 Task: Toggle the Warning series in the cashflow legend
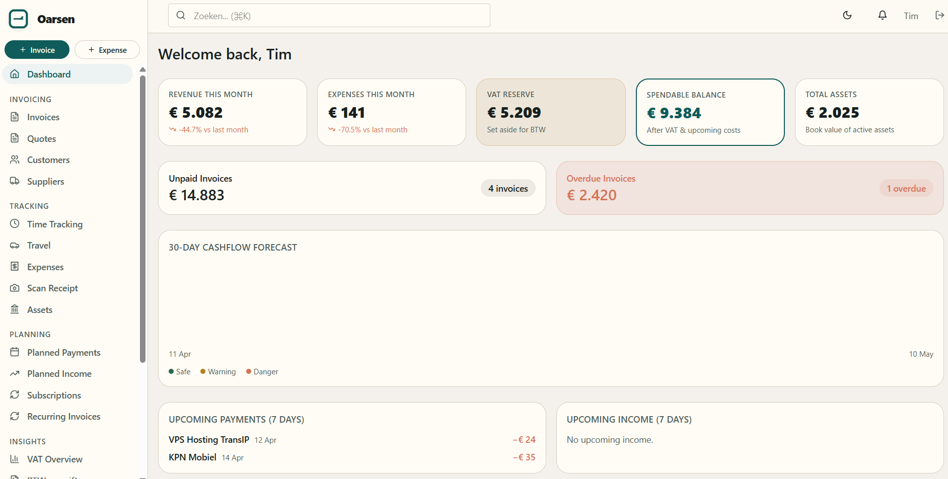218,371
